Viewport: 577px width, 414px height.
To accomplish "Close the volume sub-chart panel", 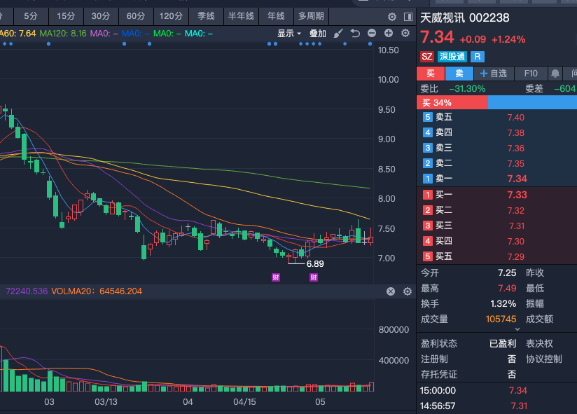I will tap(391, 291).
